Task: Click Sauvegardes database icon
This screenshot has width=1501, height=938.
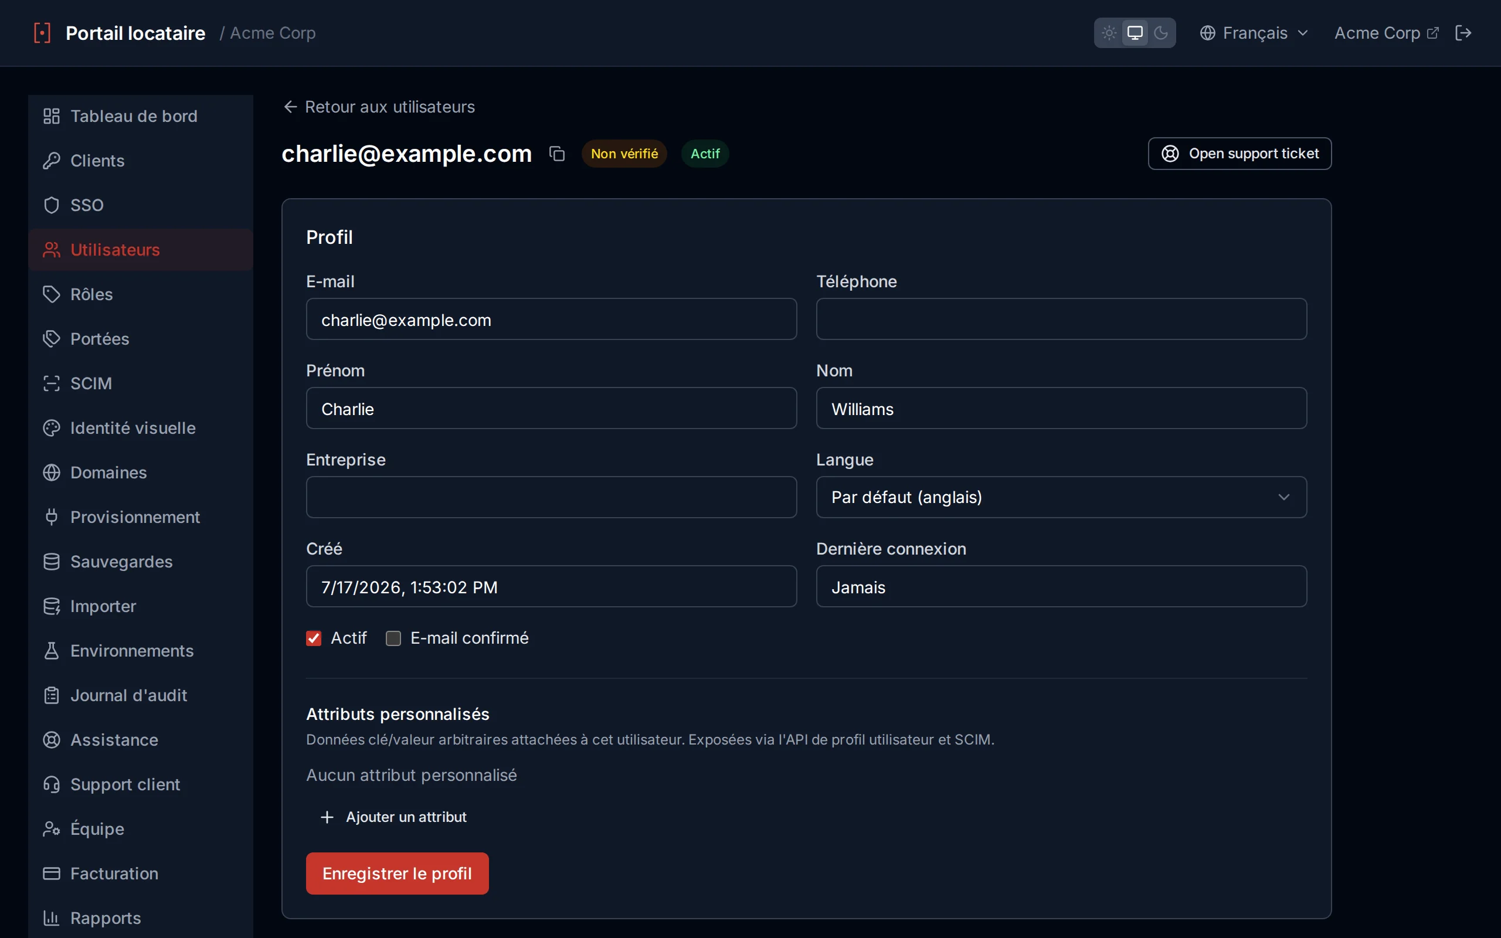Action: (x=52, y=562)
